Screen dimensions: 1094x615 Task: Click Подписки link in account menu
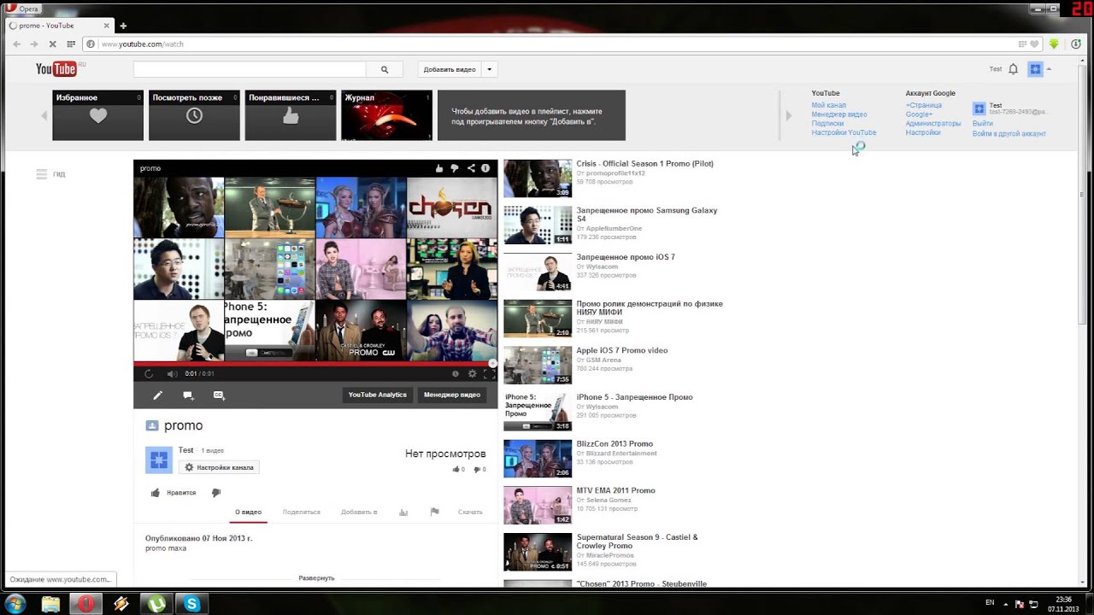point(827,123)
